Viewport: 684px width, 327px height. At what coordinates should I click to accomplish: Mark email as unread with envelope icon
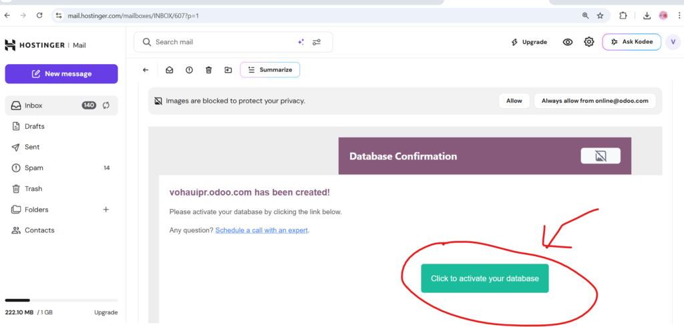[x=170, y=69]
